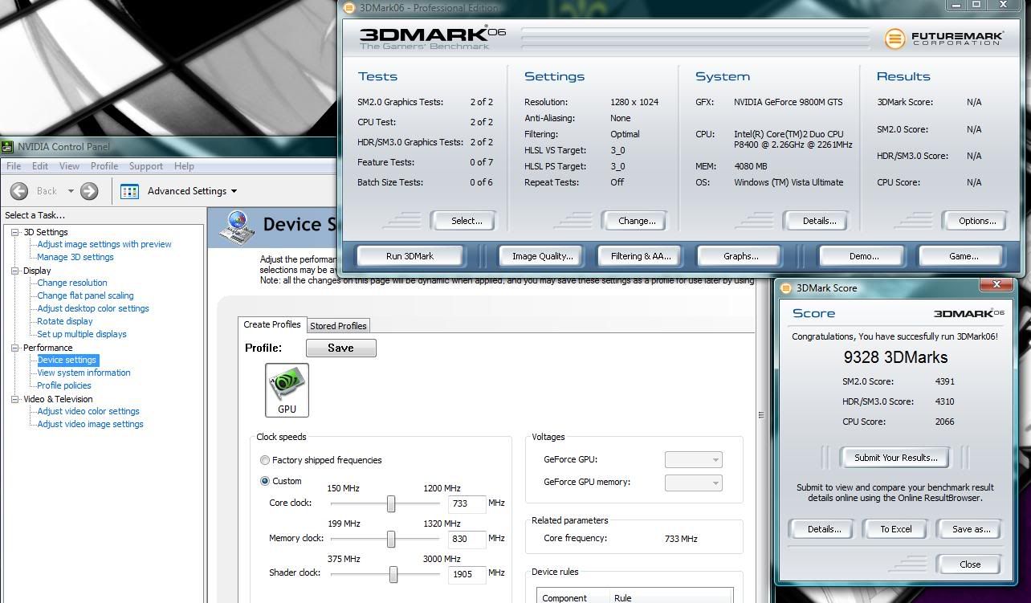This screenshot has width=1031, height=603.
Task: Click the 3DMark06 title bar icon
Action: pyautogui.click(x=348, y=7)
